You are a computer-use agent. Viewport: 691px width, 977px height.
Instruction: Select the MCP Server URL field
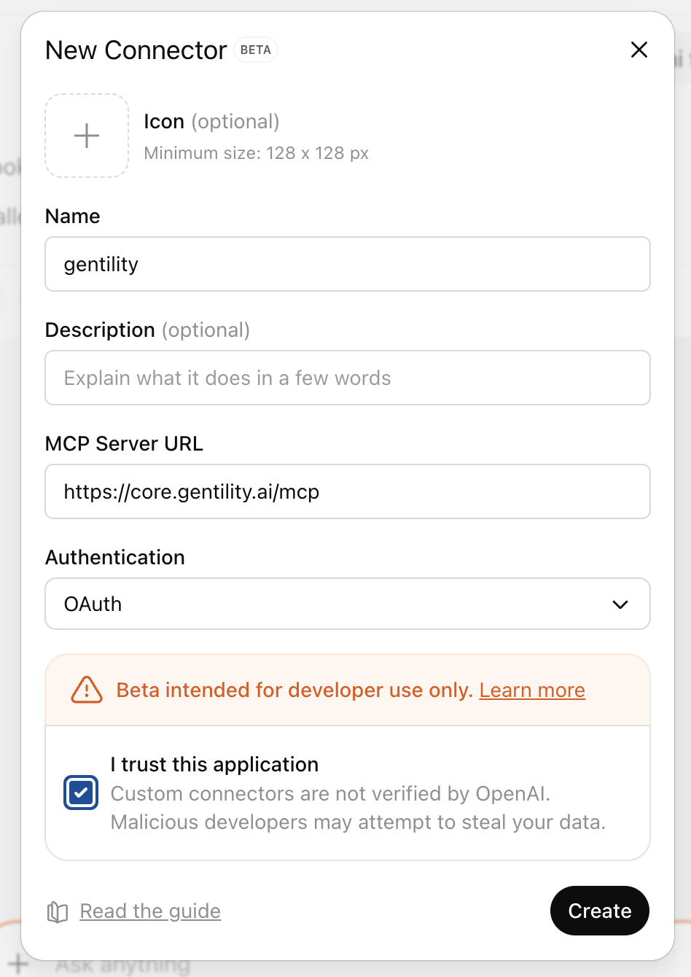coord(348,491)
